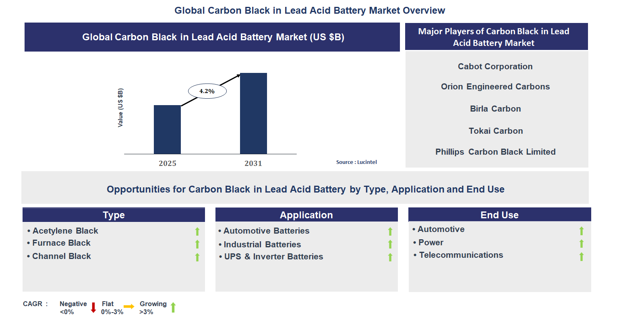This screenshot has height=319, width=619.
Task: Toggle the growth indicator beside Industrial Batteries
Action: point(390,244)
